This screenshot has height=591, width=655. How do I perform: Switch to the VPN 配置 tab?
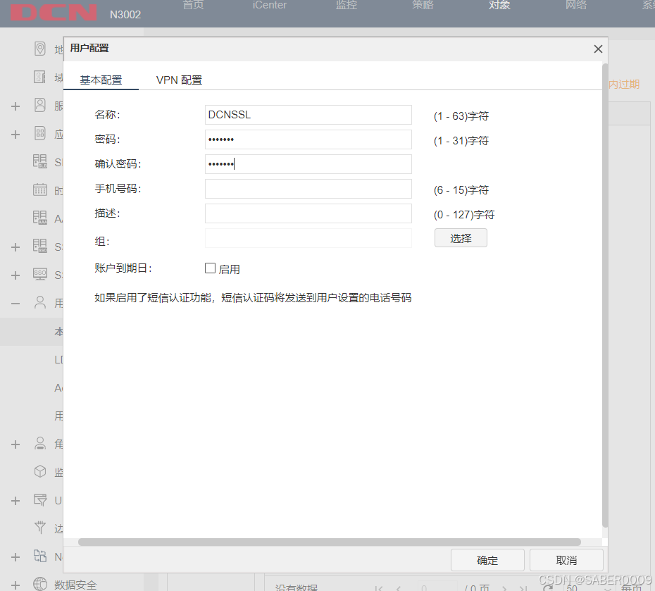[x=178, y=80]
